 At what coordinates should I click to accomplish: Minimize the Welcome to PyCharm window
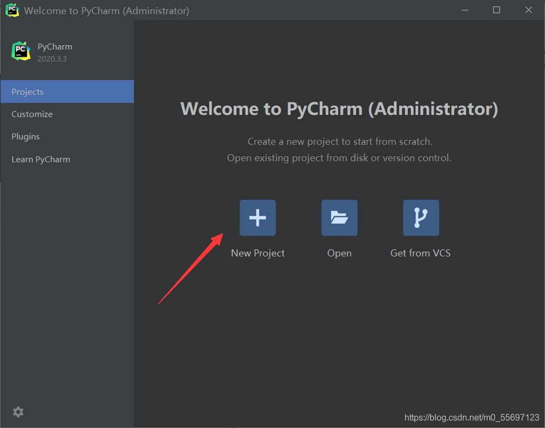tap(465, 10)
